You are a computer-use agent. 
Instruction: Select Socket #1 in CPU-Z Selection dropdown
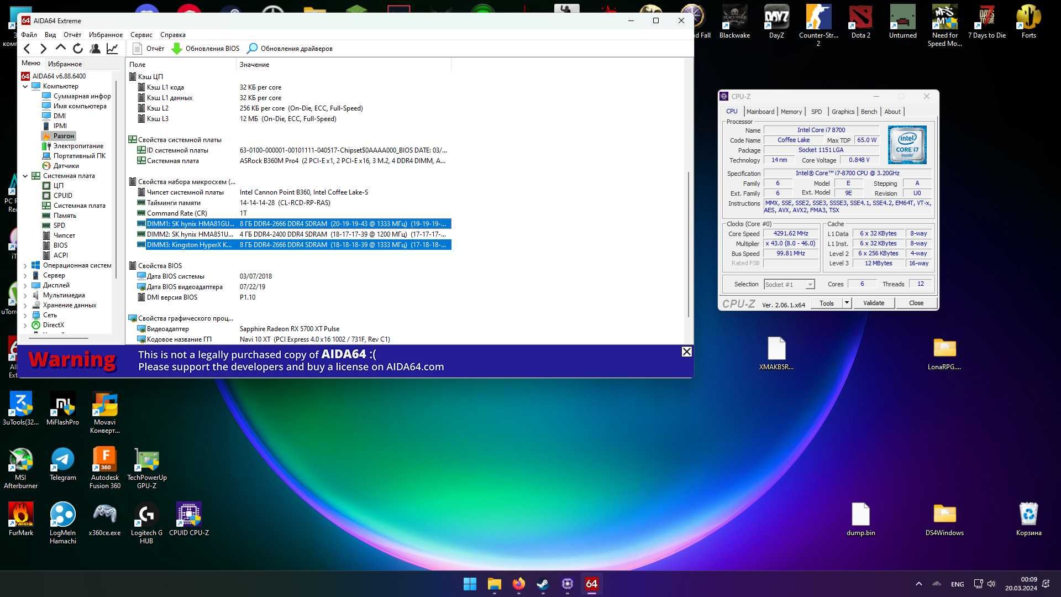tap(789, 284)
